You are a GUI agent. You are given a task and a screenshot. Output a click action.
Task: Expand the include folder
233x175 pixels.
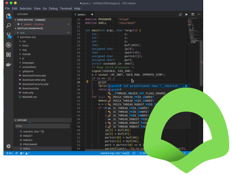pyautogui.click(x=20, y=54)
